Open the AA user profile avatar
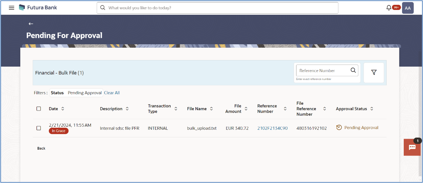The width and height of the screenshot is (423, 183). 408,8
